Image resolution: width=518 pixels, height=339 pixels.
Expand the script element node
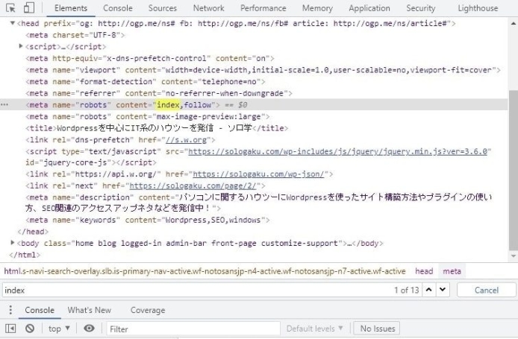point(21,46)
